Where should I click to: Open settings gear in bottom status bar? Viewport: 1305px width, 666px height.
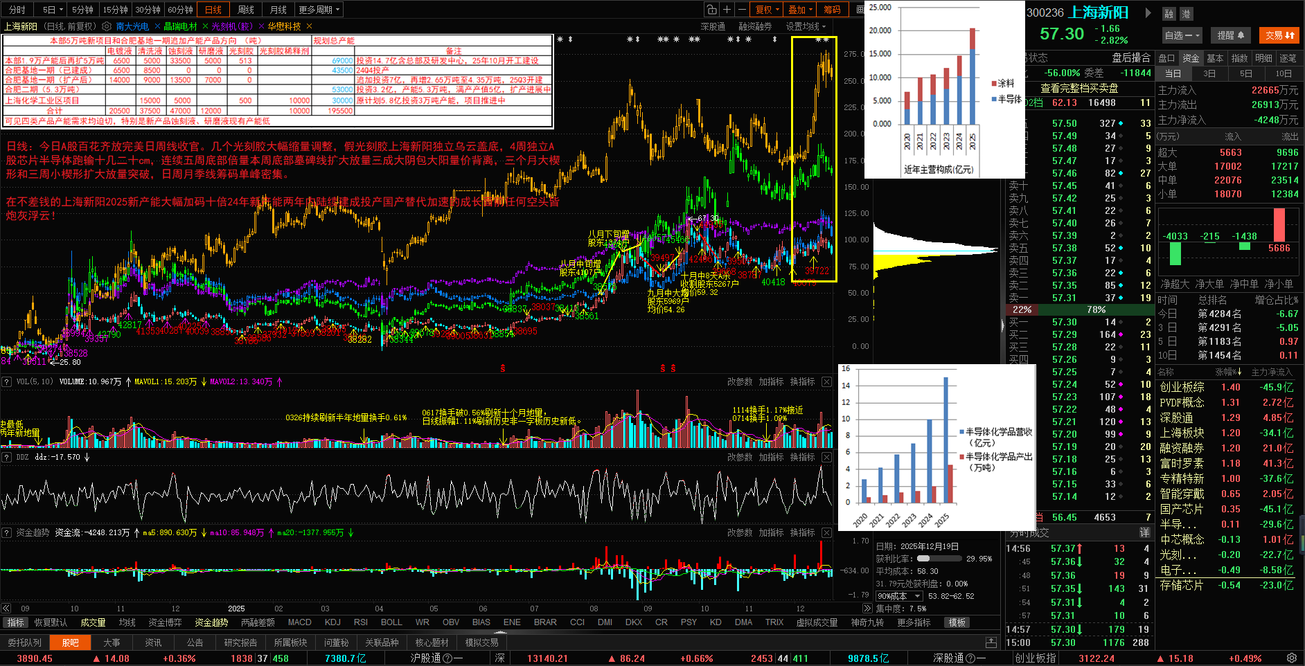click(1292, 658)
